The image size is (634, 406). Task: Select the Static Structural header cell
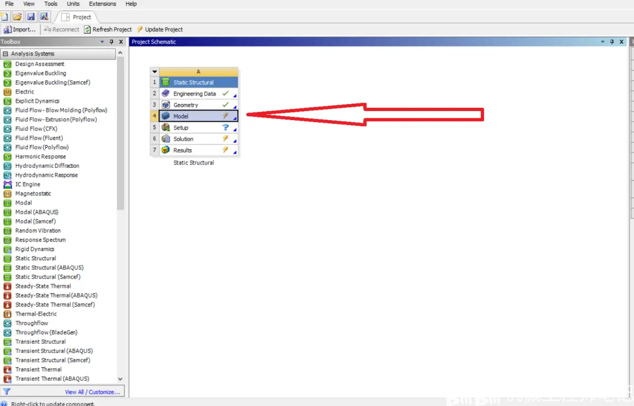pos(198,82)
